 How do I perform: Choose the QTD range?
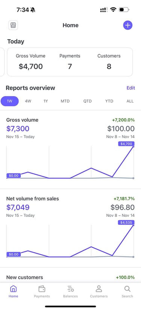87,101
